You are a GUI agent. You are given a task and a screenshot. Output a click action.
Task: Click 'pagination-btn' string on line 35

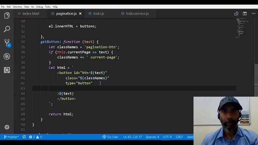[x=101, y=47]
